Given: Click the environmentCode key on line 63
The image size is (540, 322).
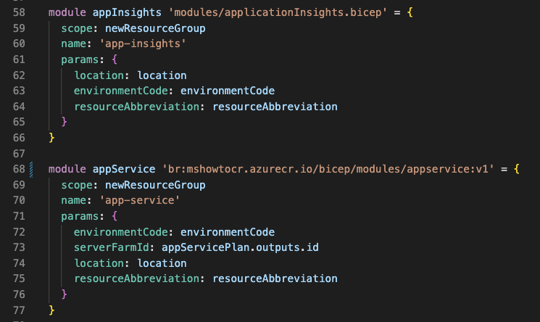Looking at the screenshot, I should (120, 91).
